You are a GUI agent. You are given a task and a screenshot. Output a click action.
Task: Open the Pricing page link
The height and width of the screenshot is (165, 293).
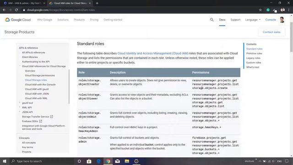coord(94,20)
